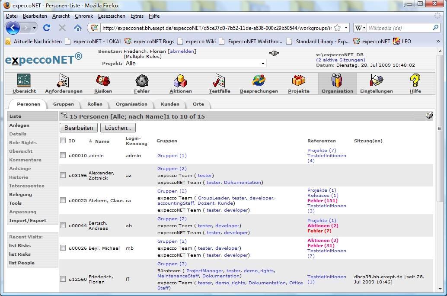Click the stop loading X icon
This screenshot has width=447, height=296.
tap(62, 28)
